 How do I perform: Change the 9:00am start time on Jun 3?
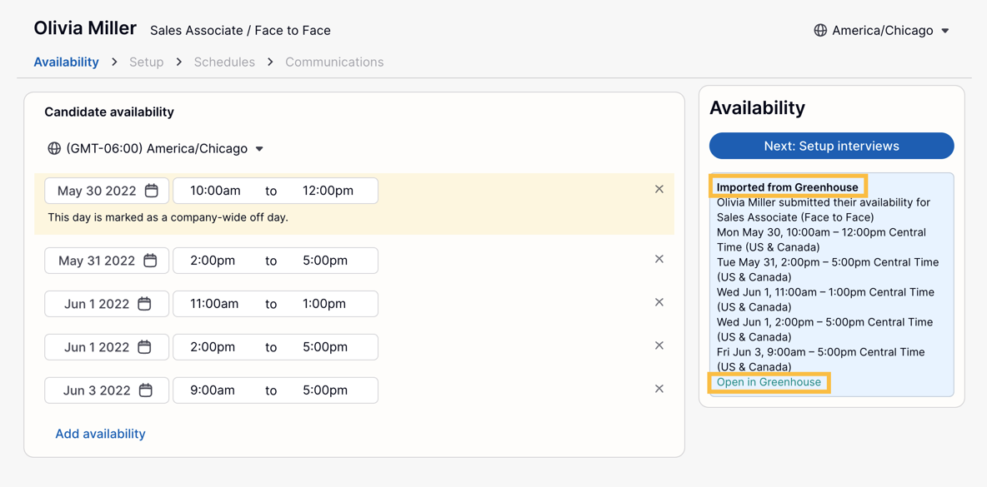tap(212, 390)
